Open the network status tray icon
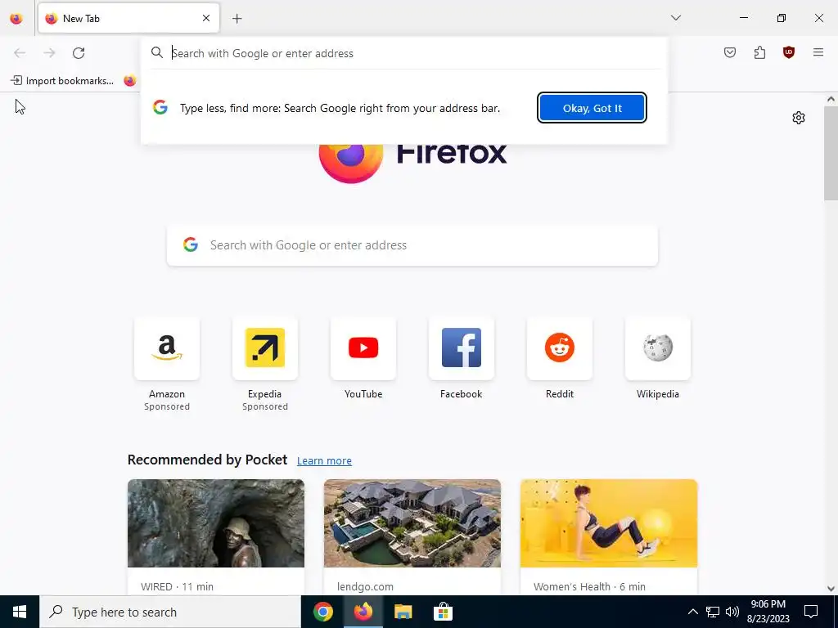The height and width of the screenshot is (628, 838). pos(713,612)
